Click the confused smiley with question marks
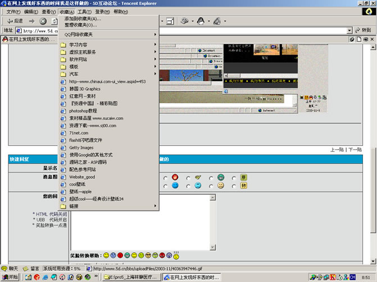 coord(176,256)
